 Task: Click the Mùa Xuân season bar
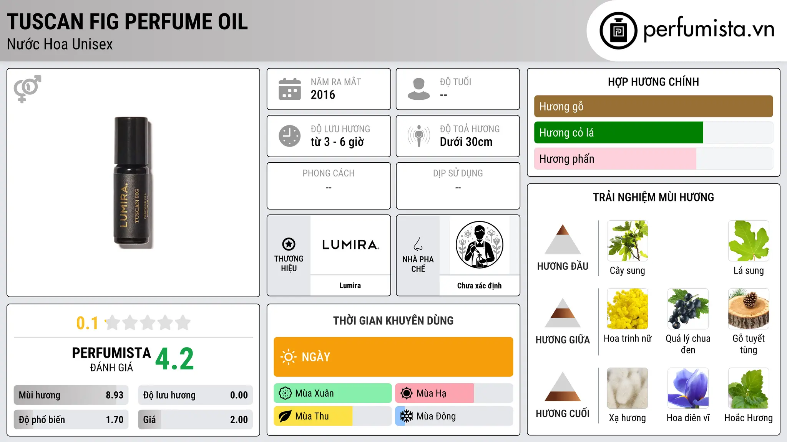point(333,393)
